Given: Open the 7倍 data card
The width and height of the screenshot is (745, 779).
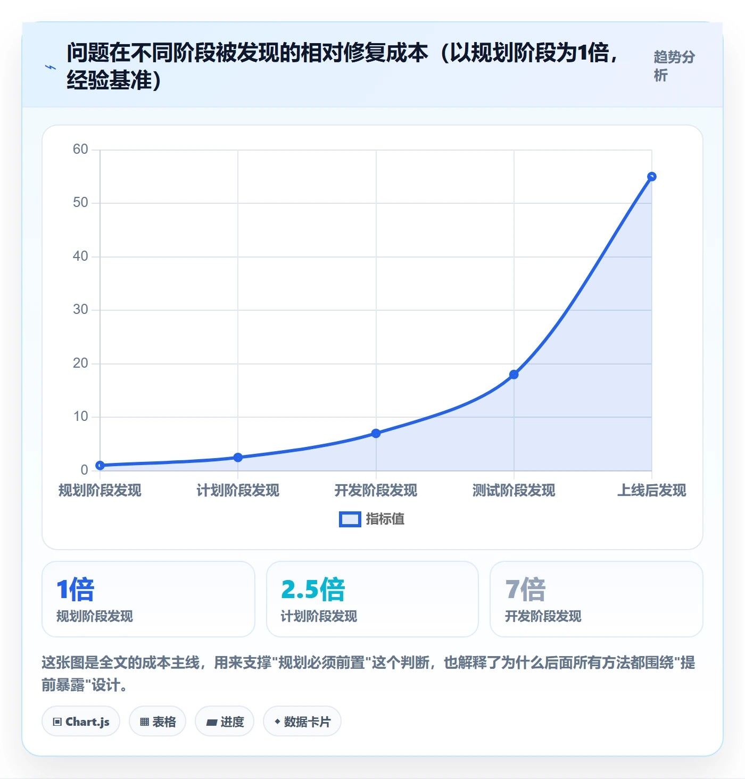Looking at the screenshot, I should coord(597,599).
